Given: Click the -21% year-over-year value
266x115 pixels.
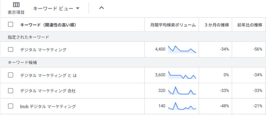Looking at the screenshot, I should (x=258, y=106).
